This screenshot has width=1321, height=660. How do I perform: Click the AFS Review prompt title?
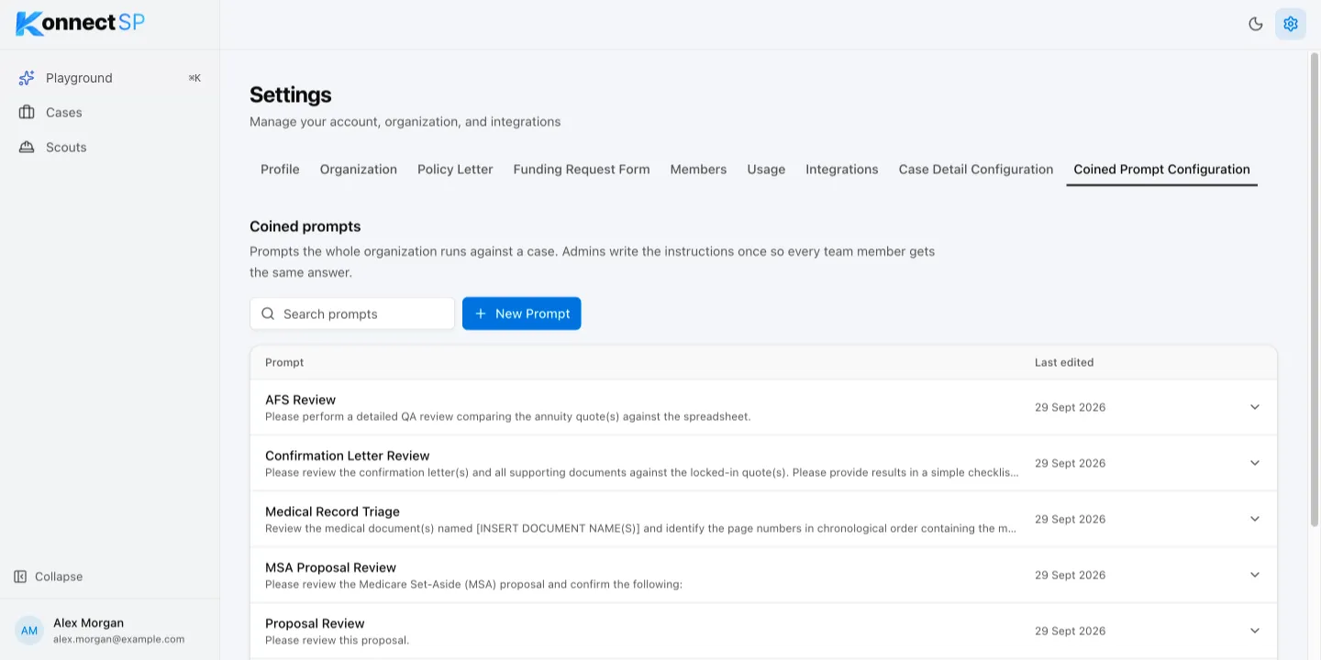300,400
